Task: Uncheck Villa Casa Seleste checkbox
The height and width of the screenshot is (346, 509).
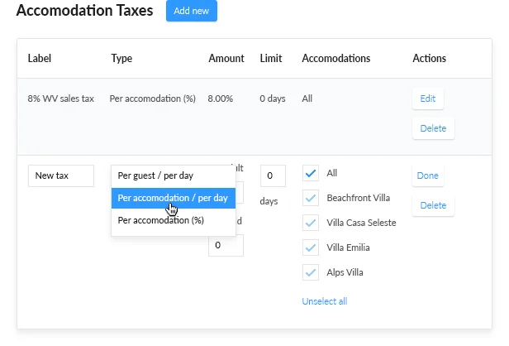Action: (x=311, y=223)
